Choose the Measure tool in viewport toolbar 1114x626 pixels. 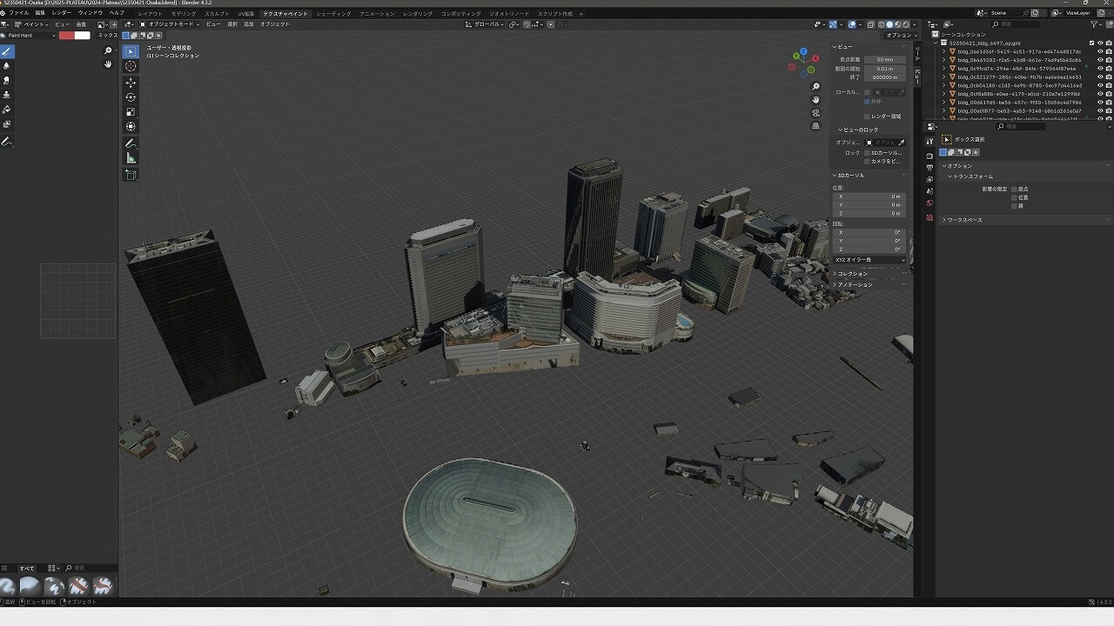(131, 158)
